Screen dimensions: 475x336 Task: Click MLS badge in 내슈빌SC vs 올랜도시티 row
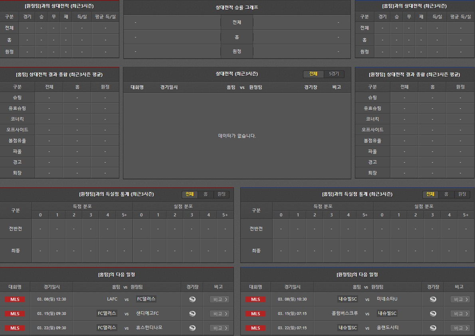click(255, 328)
